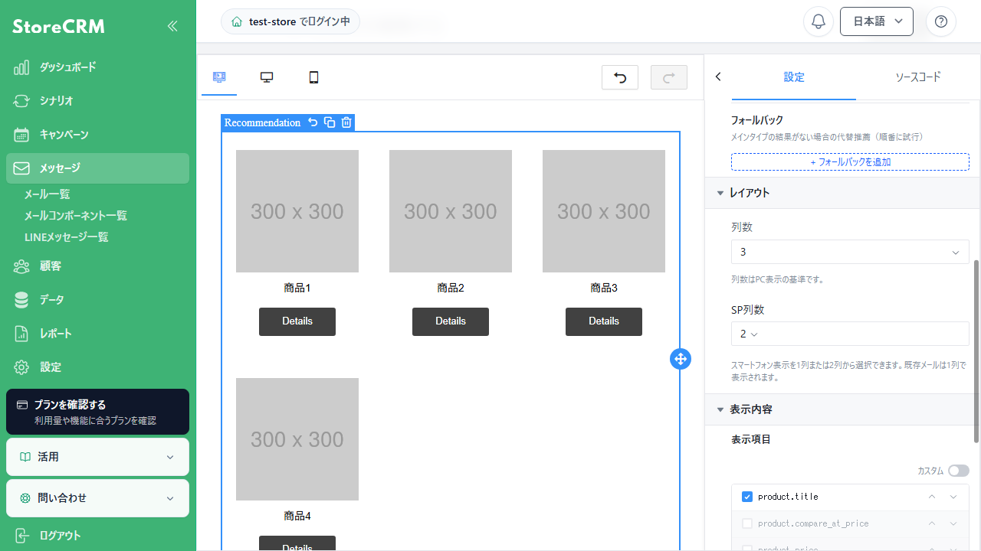This screenshot has height=551, width=981.
Task: Move product.title row up
Action: 932,497
